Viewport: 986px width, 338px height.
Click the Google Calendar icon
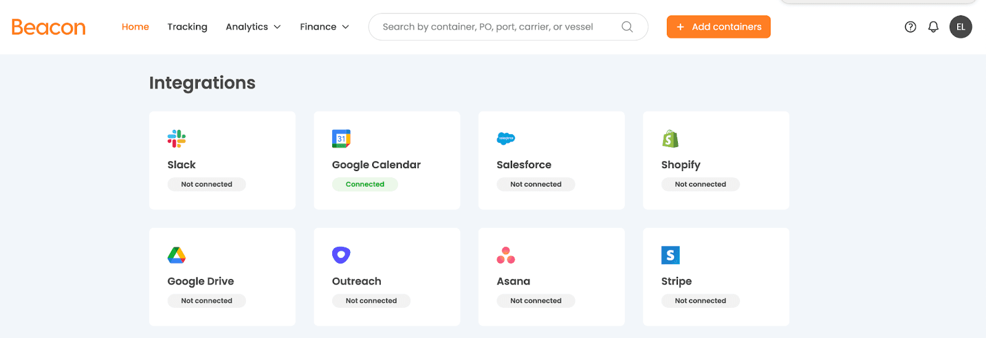click(x=341, y=139)
